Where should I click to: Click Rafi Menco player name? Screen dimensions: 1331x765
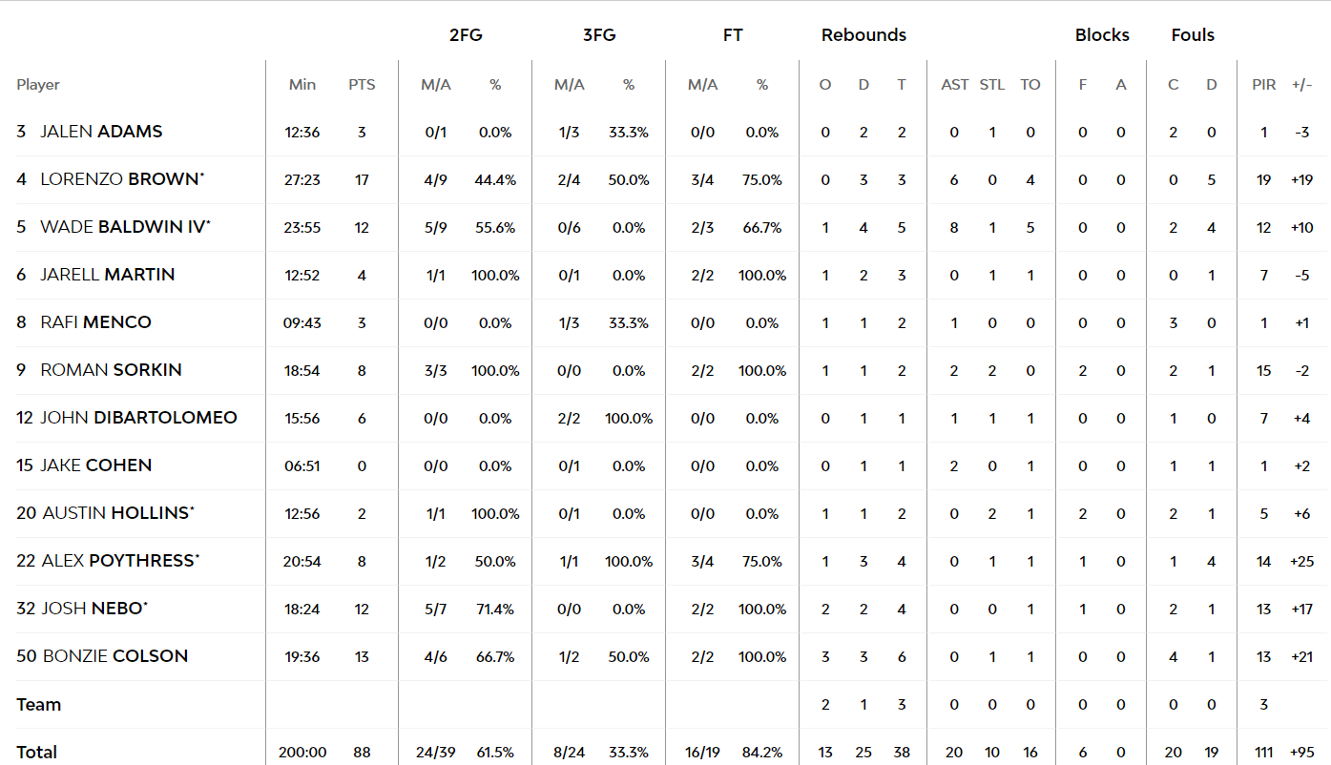(95, 322)
